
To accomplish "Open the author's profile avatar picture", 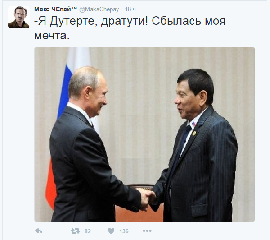I will 19,17.
